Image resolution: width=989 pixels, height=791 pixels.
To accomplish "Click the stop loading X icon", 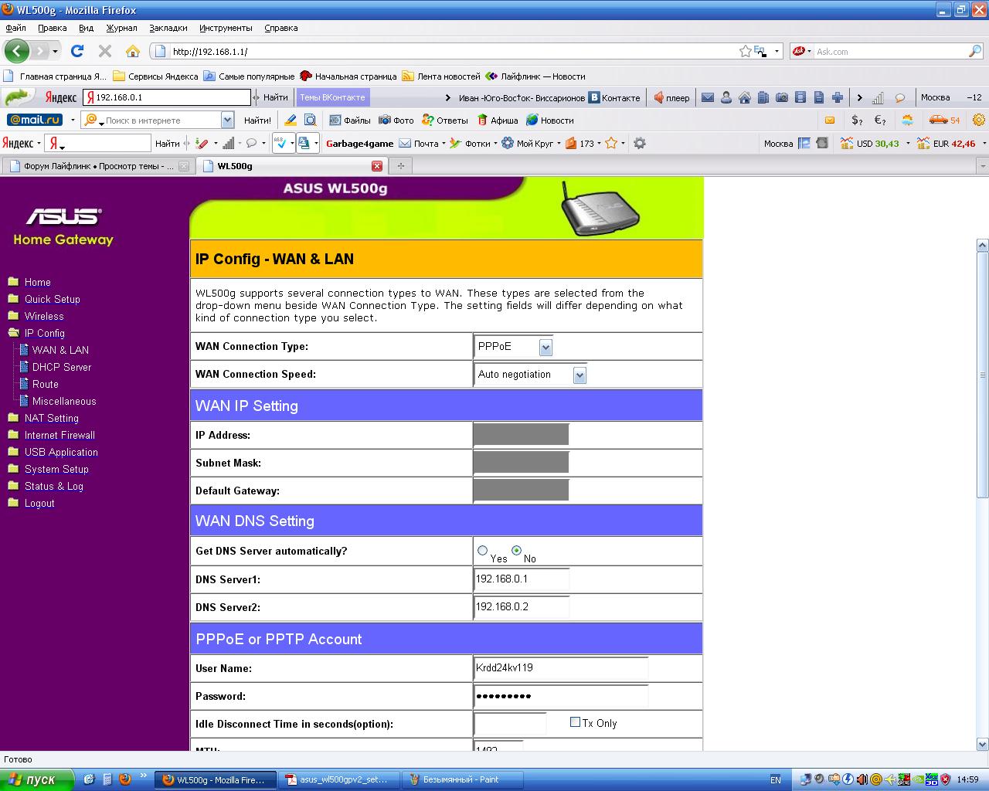I will 105,51.
